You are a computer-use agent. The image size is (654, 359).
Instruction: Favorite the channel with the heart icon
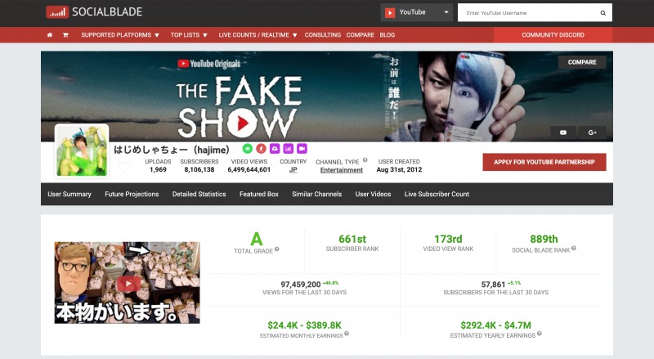point(125,168)
